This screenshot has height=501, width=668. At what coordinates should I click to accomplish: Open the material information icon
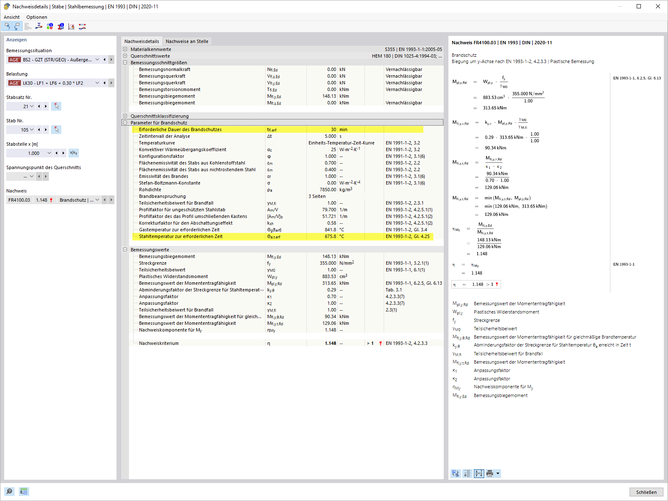(50, 26)
